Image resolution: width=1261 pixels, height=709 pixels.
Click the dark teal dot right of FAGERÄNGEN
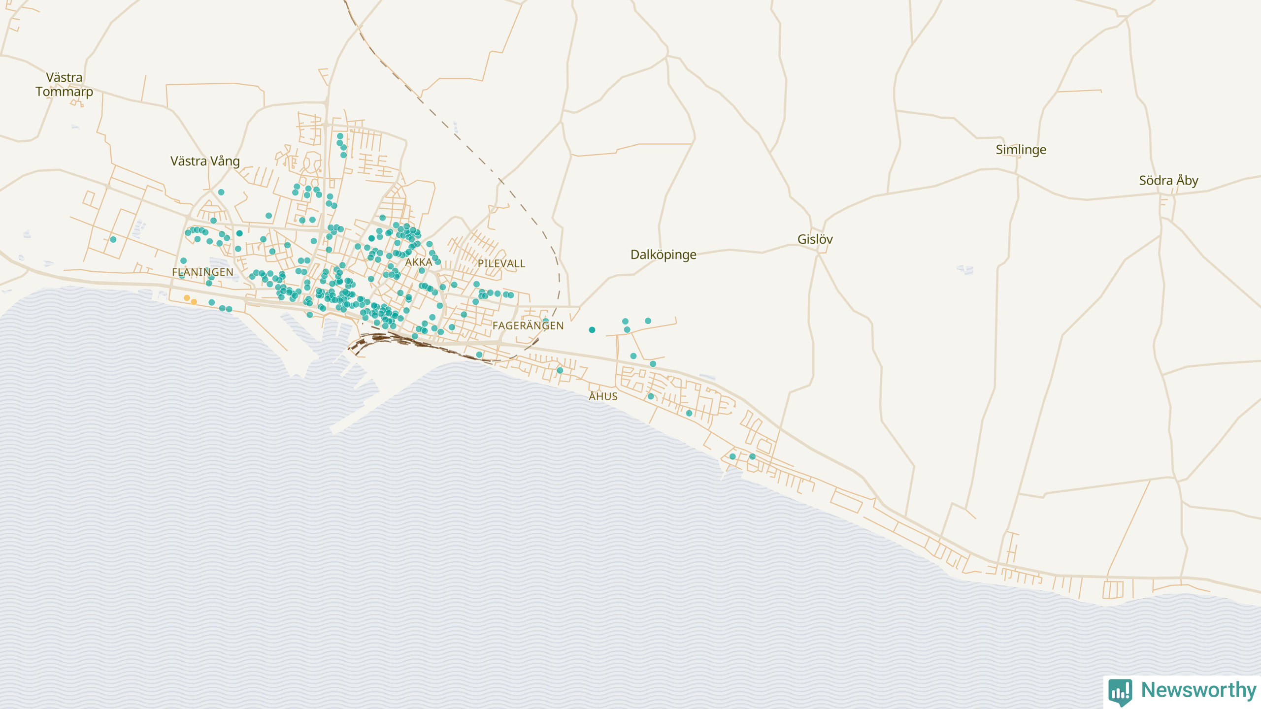click(x=592, y=330)
